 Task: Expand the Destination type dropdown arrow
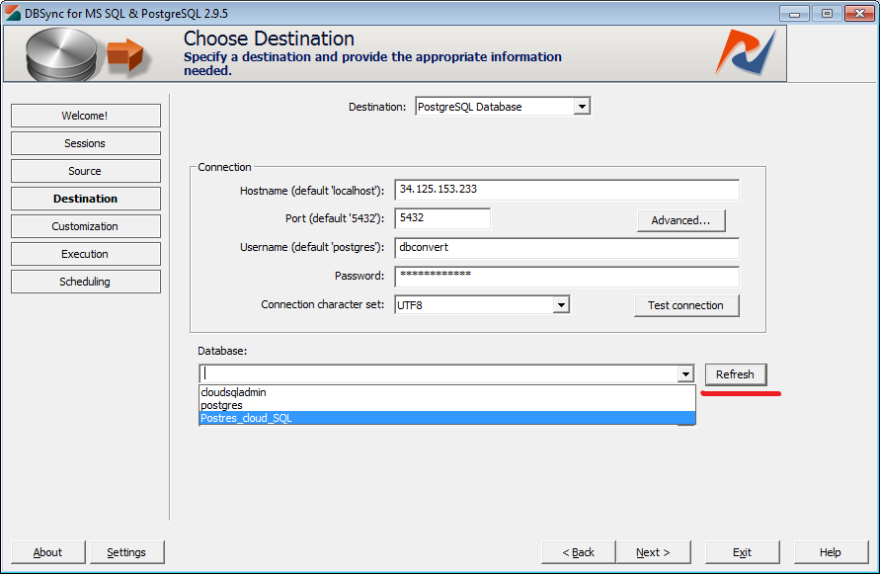[x=582, y=106]
